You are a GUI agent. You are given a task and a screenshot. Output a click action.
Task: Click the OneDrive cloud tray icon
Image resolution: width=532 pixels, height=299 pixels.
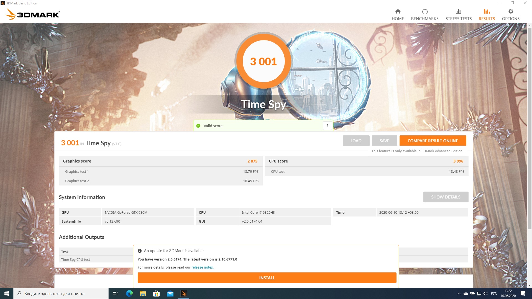tap(466, 293)
